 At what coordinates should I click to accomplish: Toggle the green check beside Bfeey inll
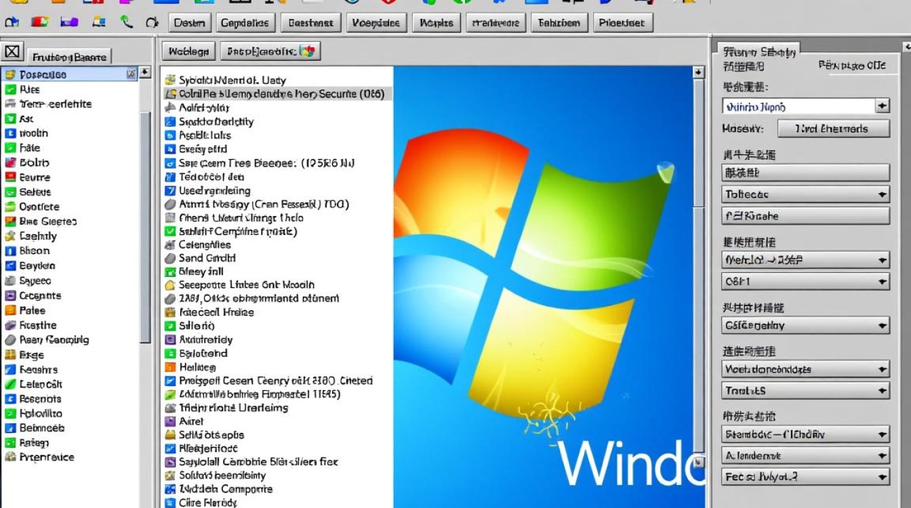click(171, 272)
